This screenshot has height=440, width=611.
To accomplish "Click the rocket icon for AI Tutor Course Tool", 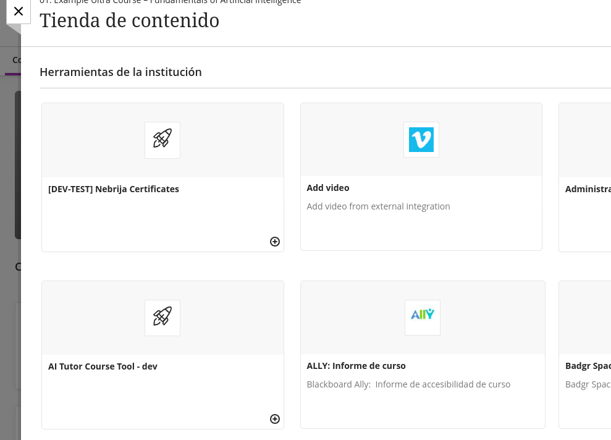I will pos(162,318).
